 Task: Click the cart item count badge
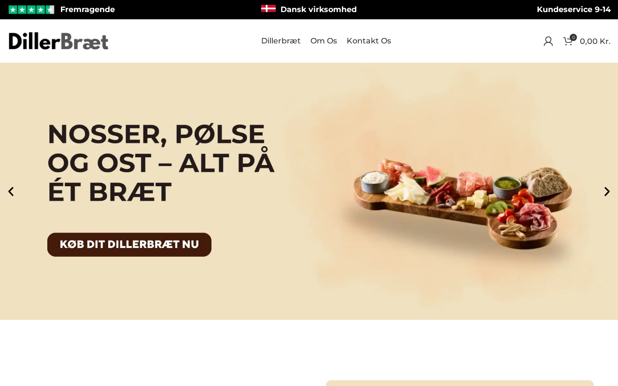[x=573, y=37]
